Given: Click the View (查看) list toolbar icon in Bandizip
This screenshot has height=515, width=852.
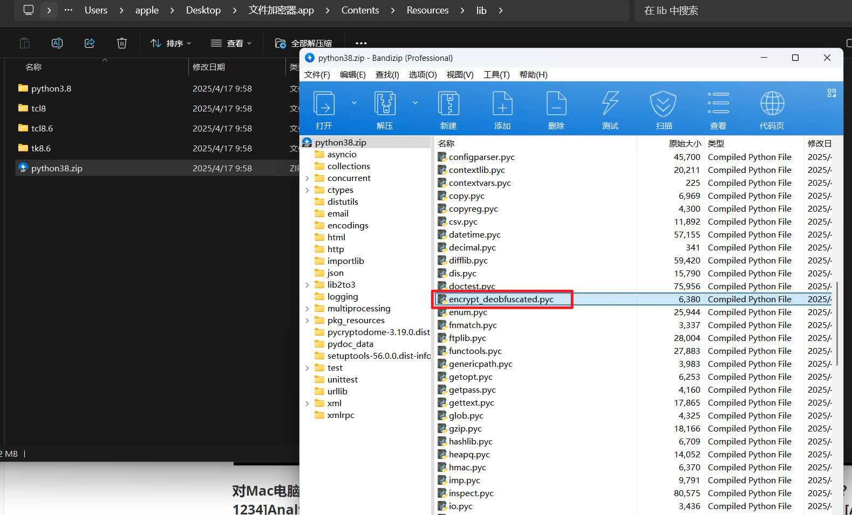Looking at the screenshot, I should pyautogui.click(x=718, y=103).
